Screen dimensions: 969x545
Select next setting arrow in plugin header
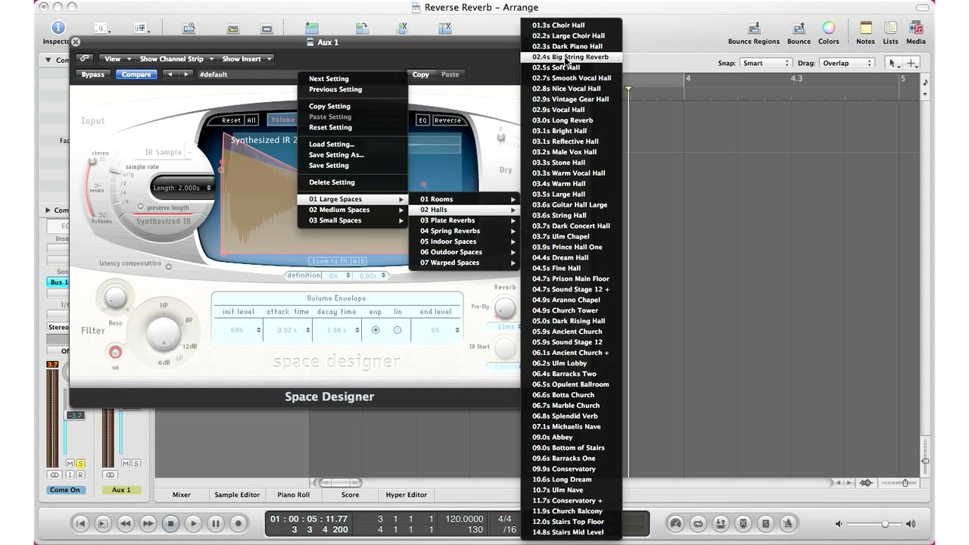click(x=185, y=74)
